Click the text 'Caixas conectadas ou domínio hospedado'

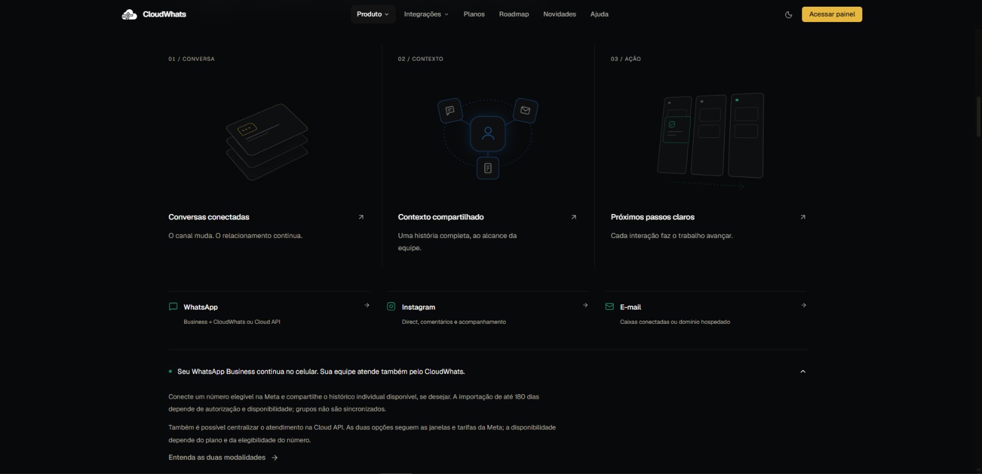point(675,322)
